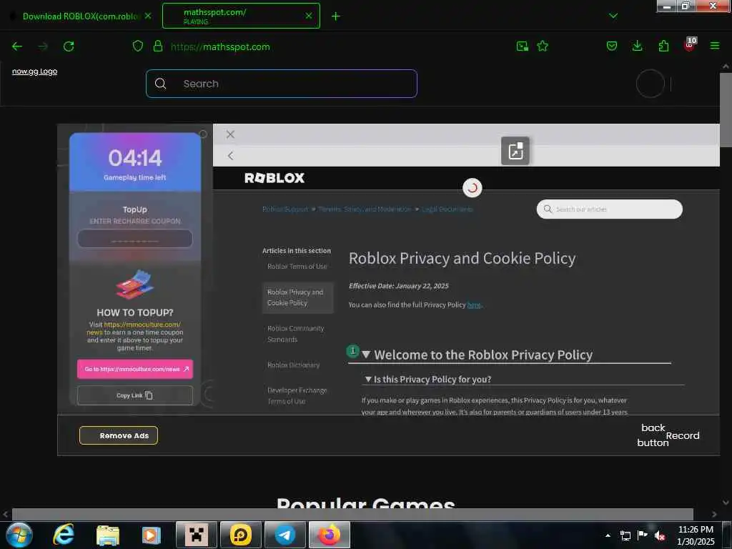
Task: Open Windows Explorer folder on taskbar
Action: coord(108,535)
